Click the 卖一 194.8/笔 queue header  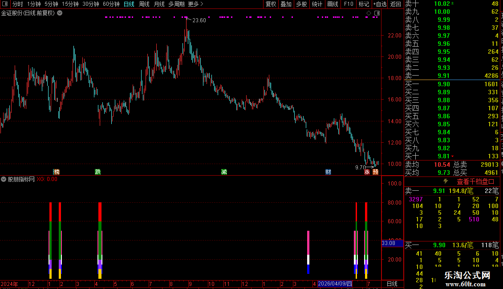(x=452, y=191)
